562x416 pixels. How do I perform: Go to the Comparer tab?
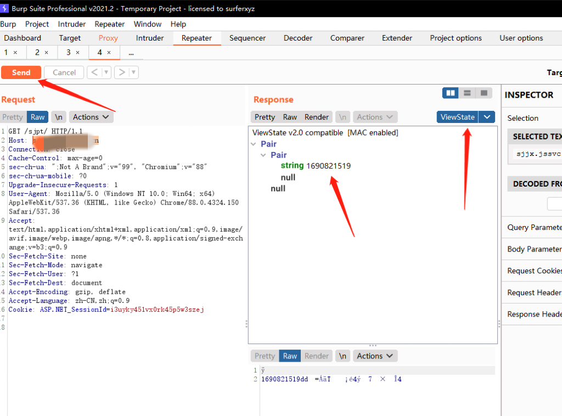pos(347,38)
